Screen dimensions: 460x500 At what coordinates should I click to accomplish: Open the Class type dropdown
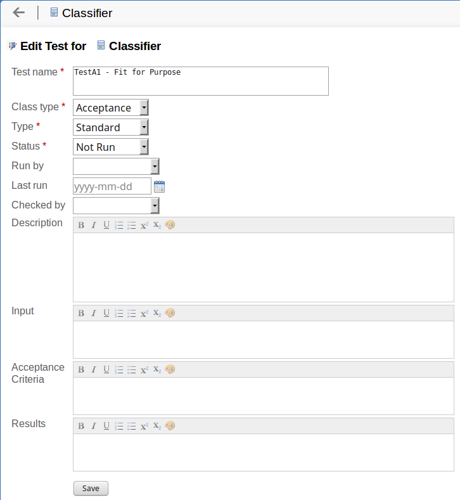pyautogui.click(x=111, y=108)
